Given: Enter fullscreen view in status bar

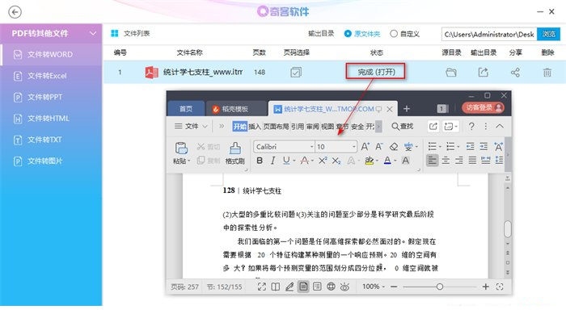Looking at the screenshot, I should point(262,287).
